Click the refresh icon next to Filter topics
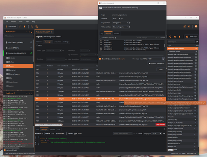 (x=197, y=42)
